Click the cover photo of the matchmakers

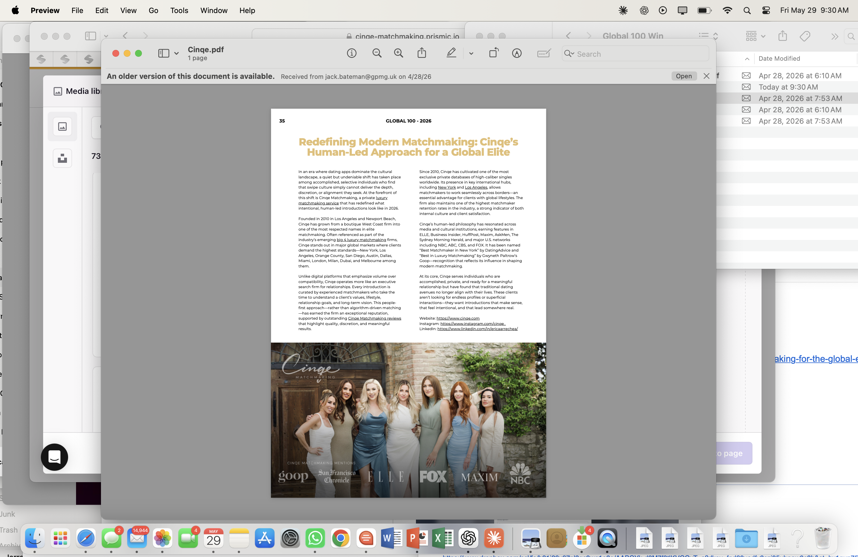[408, 420]
